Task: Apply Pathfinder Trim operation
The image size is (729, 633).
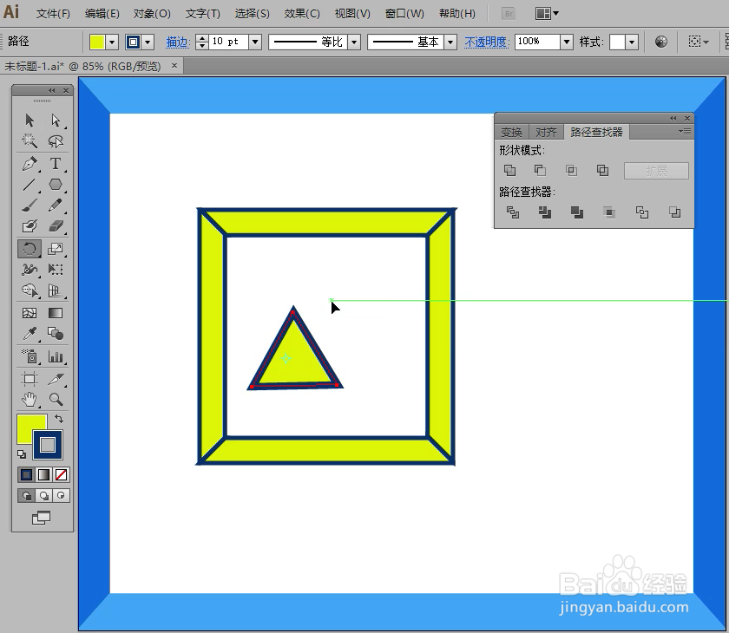Action: coord(545,212)
